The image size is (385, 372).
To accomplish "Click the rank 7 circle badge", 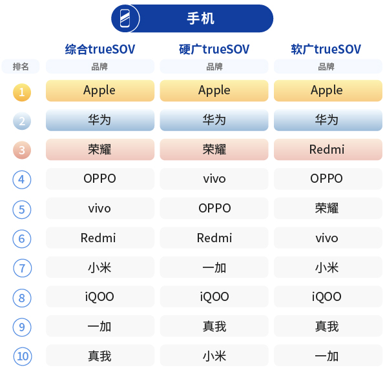I will click(x=22, y=268).
